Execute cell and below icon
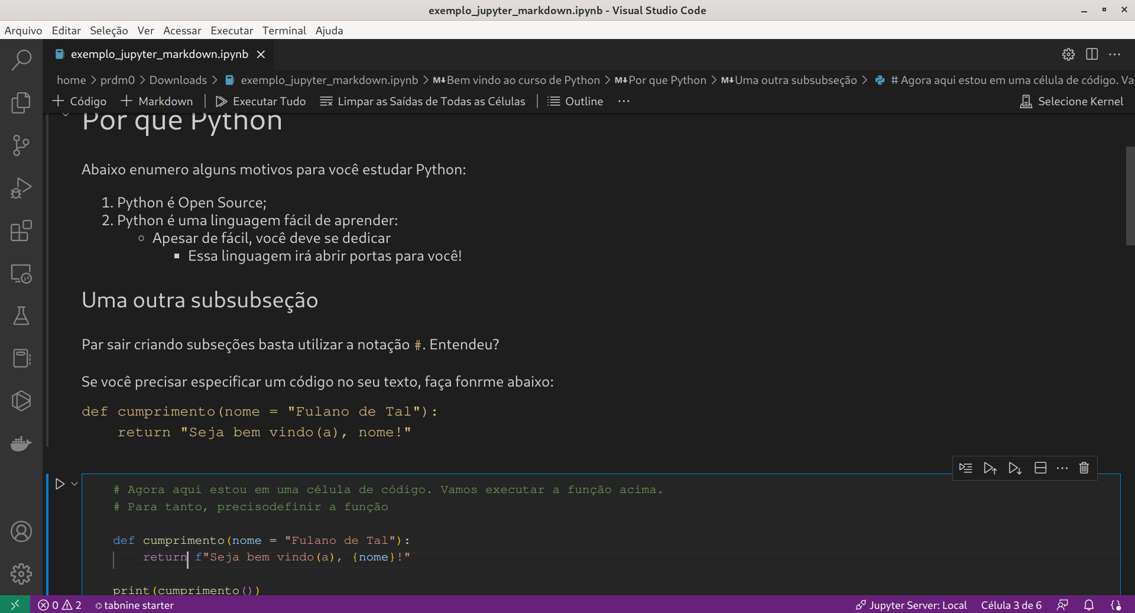The width and height of the screenshot is (1135, 613). coord(1015,468)
